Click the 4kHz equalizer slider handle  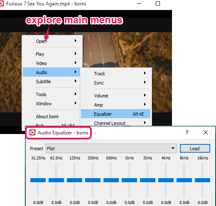point(166,180)
